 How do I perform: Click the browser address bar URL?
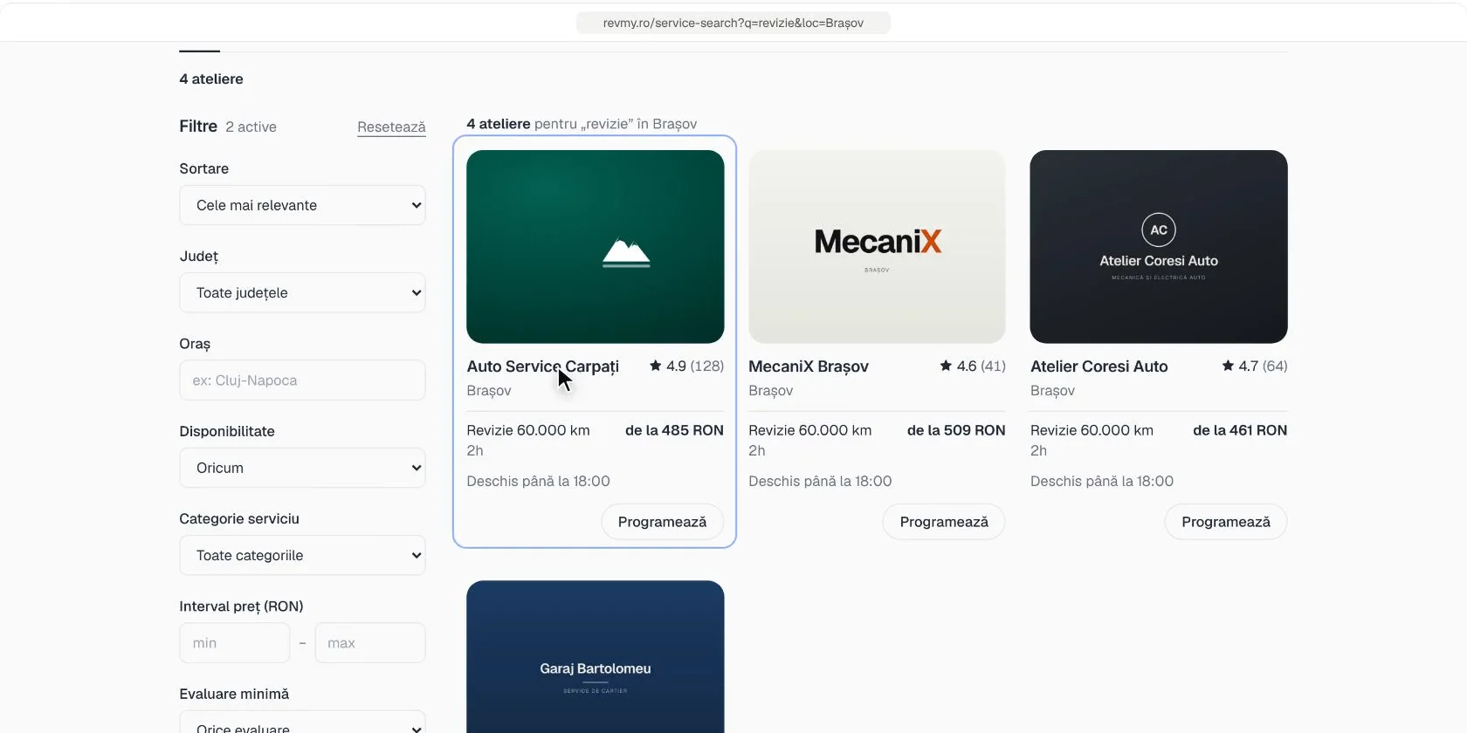(x=733, y=23)
